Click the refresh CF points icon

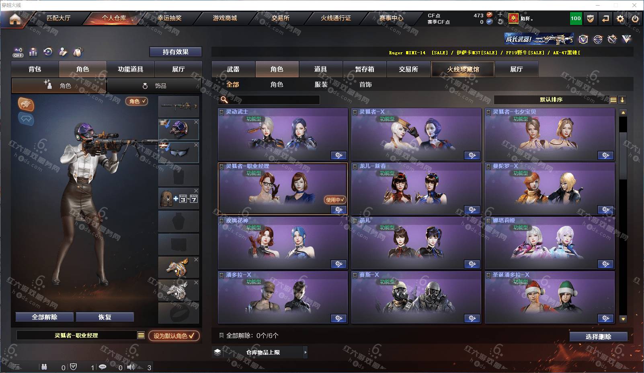pyautogui.click(x=500, y=22)
